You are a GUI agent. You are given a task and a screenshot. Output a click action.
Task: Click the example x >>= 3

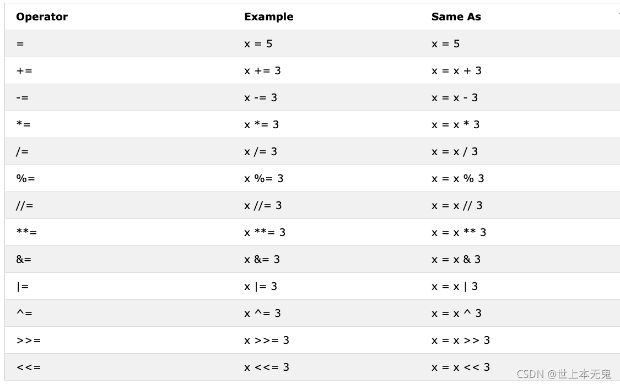[267, 340]
